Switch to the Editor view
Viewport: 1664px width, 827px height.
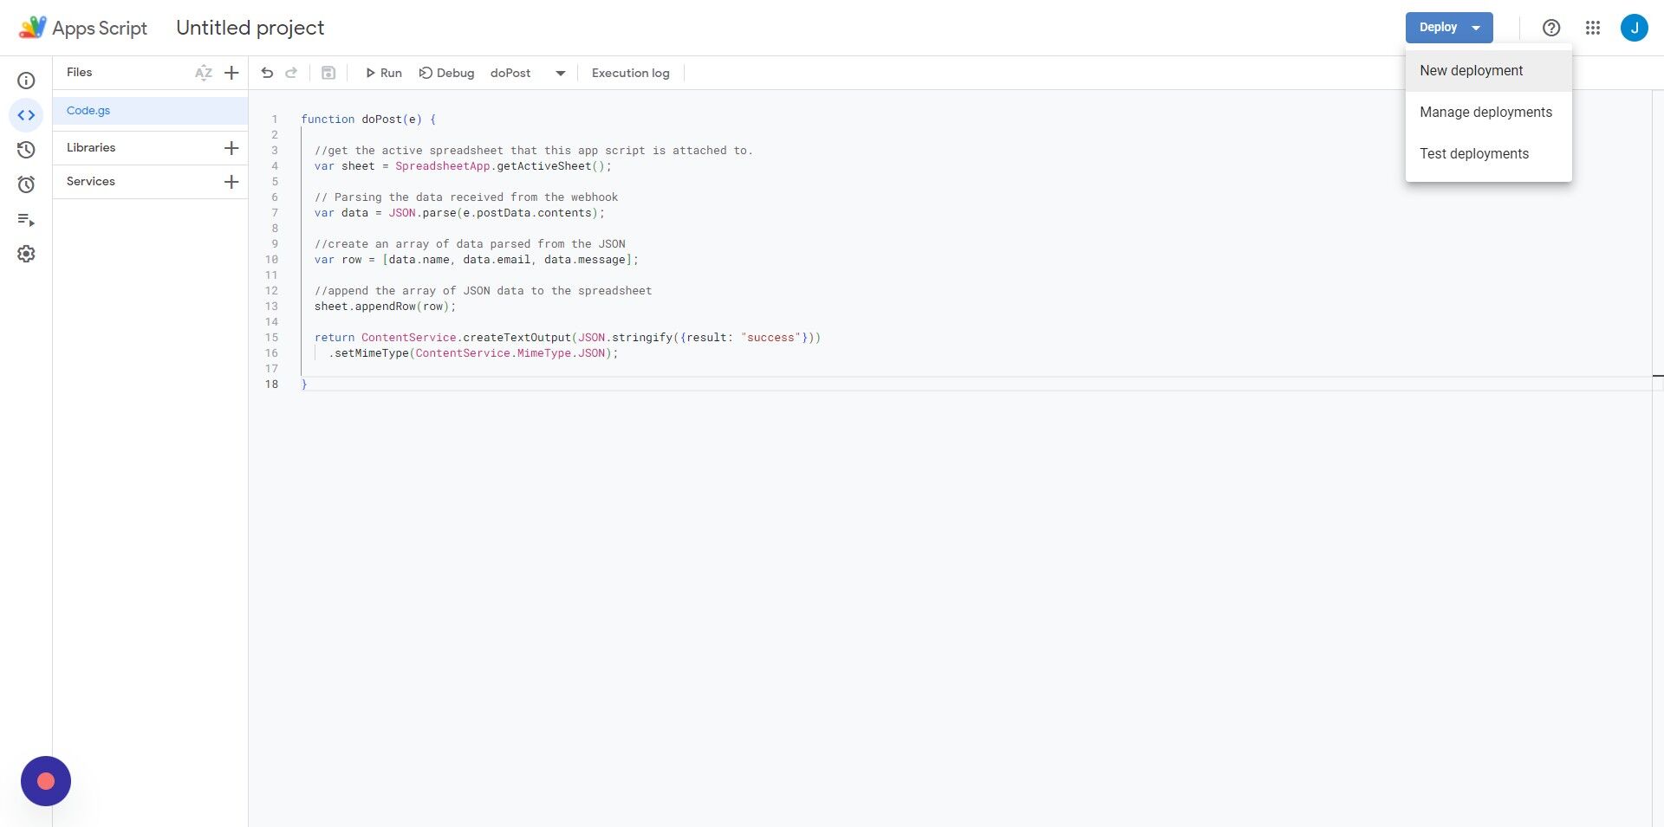pos(26,114)
